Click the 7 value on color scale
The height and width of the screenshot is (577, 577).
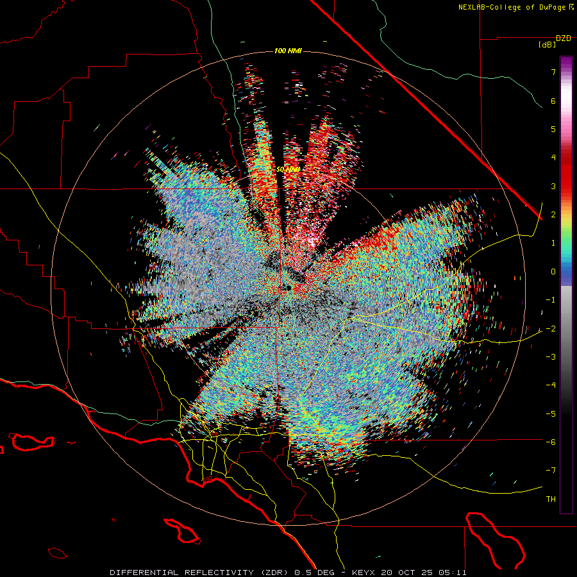(553, 72)
